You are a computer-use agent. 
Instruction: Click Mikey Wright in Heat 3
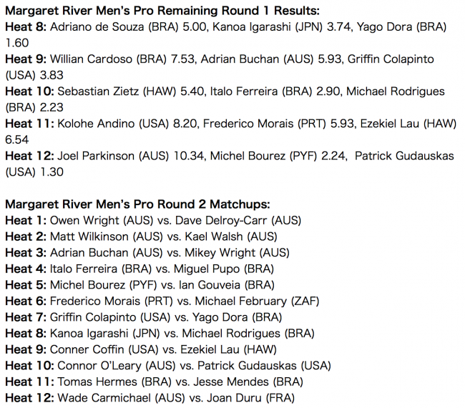coord(220,253)
